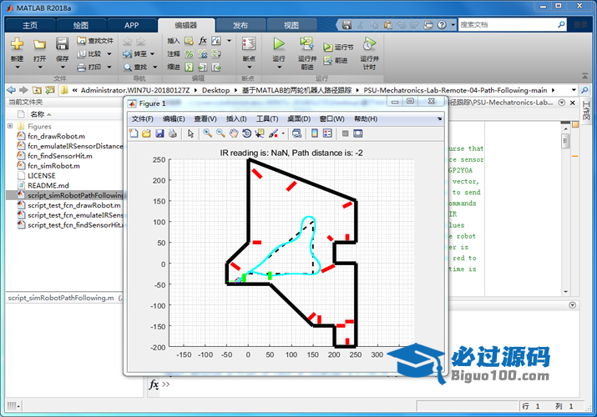The width and height of the screenshot is (597, 417).
Task: Click Insert Colorbar icon in Figure 1
Action: [315, 133]
